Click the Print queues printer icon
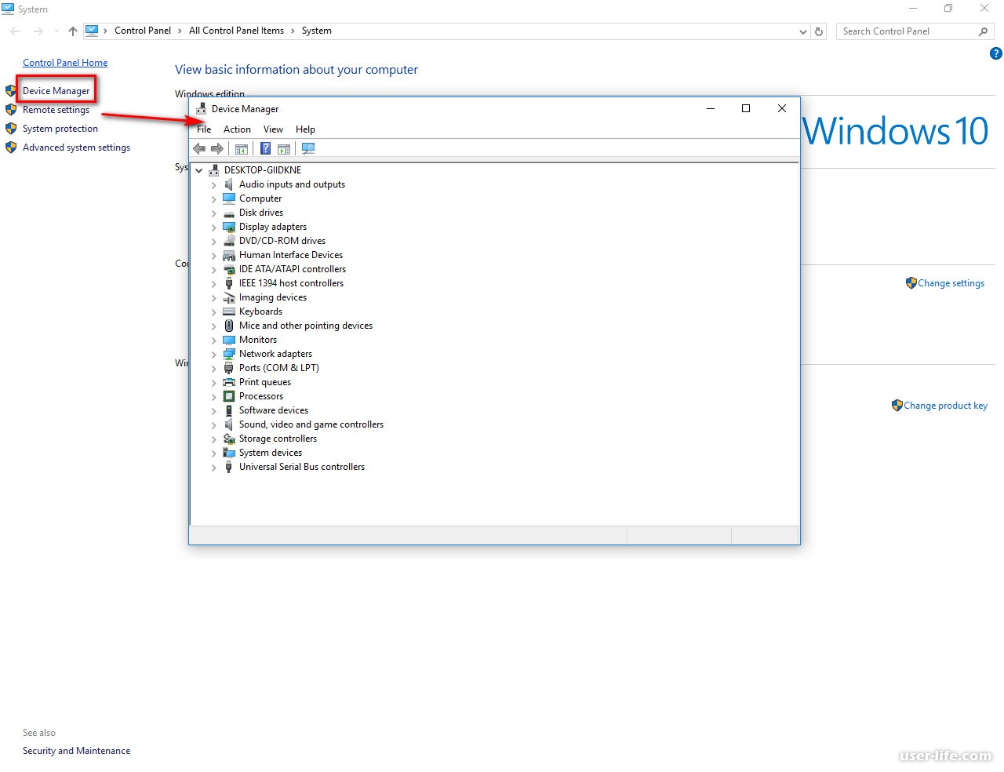The height and width of the screenshot is (772, 1004). 229,382
